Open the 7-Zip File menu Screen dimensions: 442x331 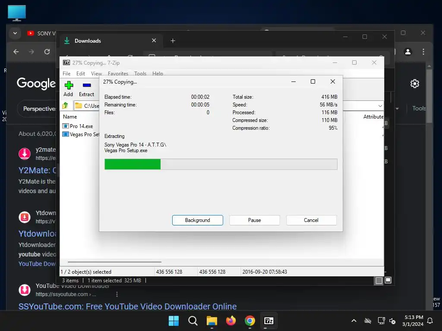pos(66,73)
